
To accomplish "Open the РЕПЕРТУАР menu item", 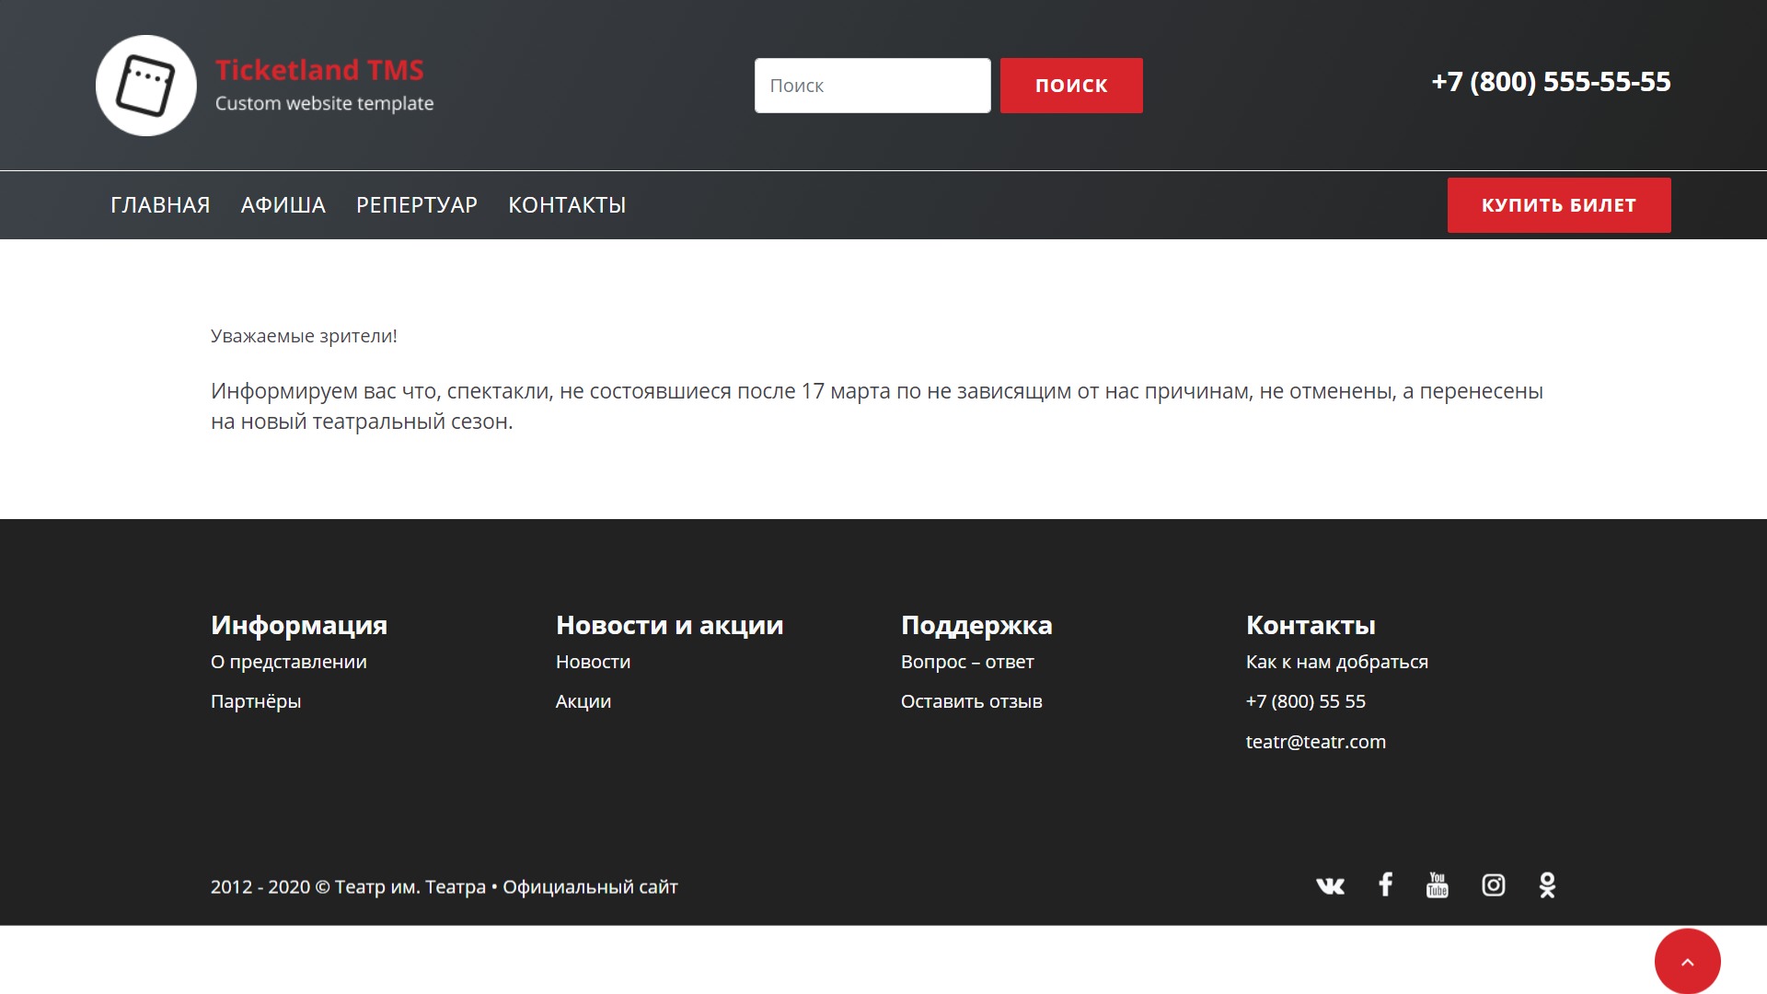I will [x=417, y=205].
